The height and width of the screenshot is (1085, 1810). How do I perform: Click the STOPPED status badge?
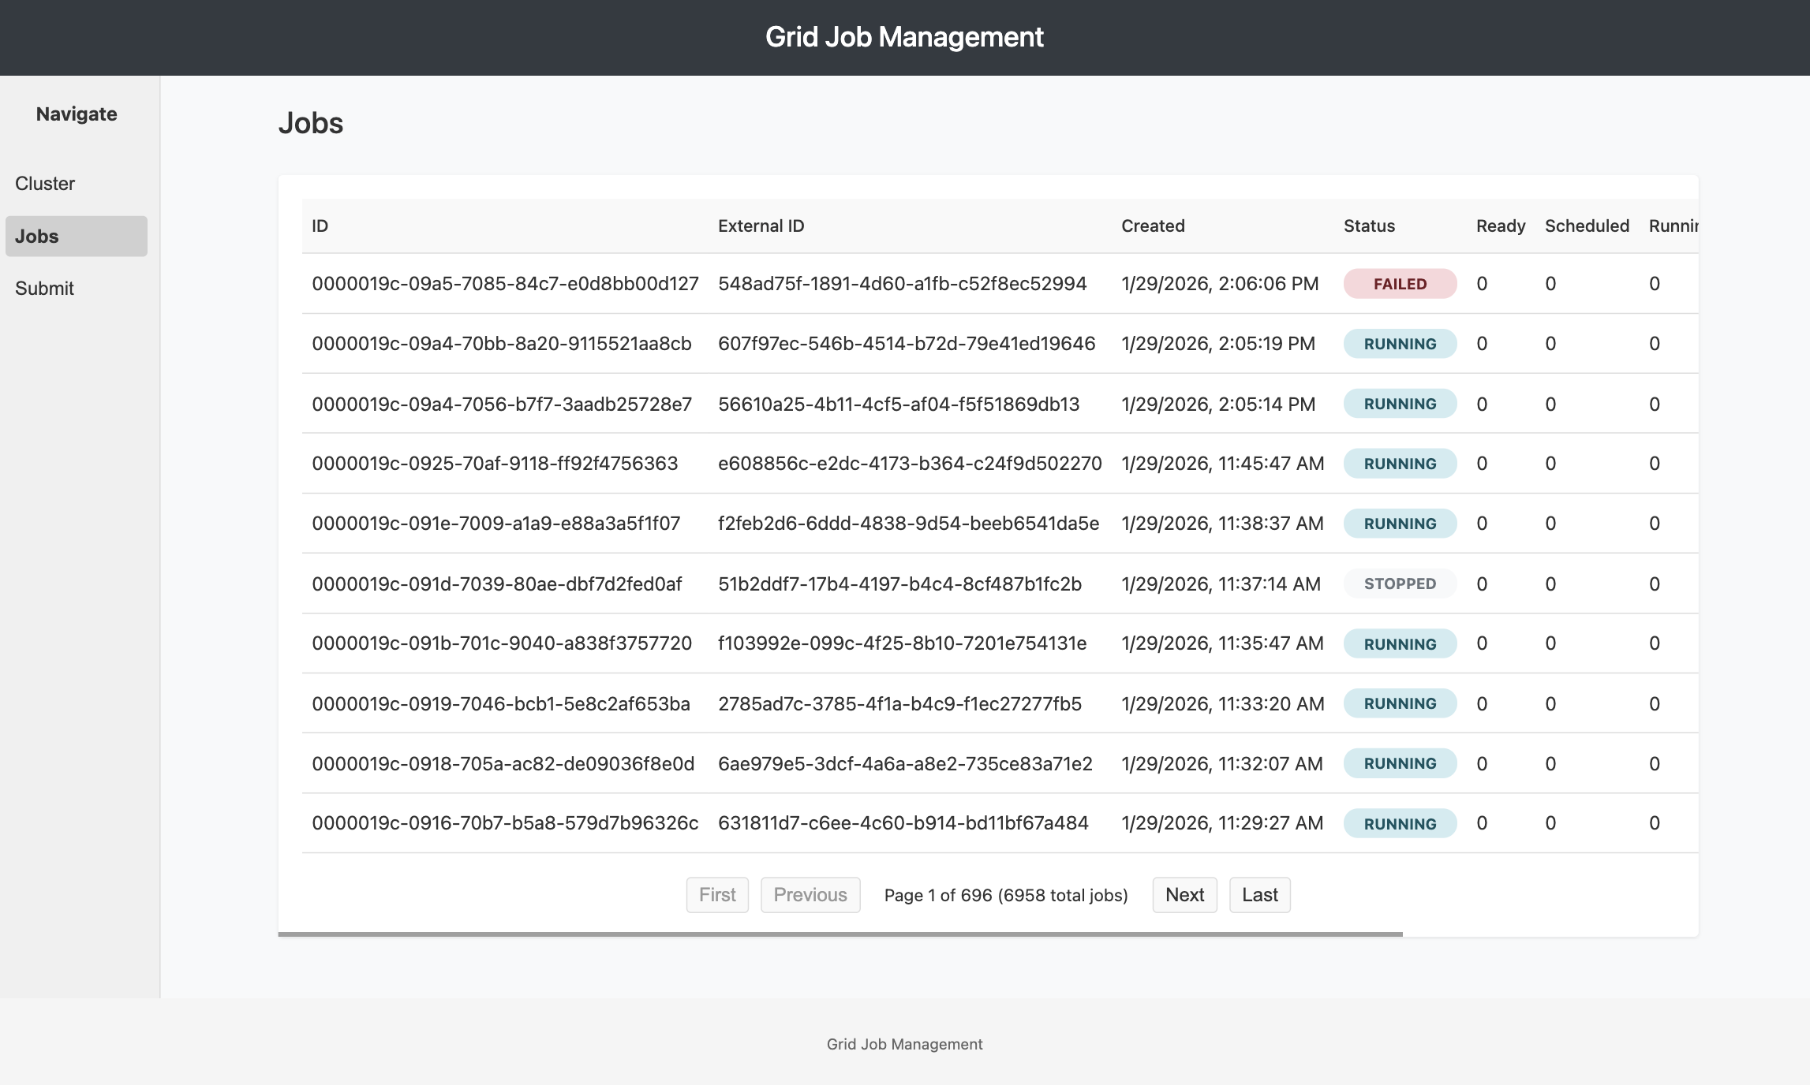pyautogui.click(x=1399, y=584)
